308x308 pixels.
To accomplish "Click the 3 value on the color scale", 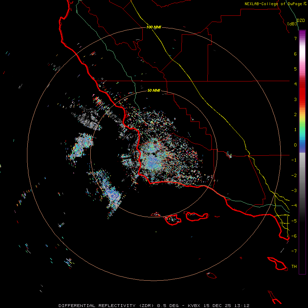I will (295, 99).
